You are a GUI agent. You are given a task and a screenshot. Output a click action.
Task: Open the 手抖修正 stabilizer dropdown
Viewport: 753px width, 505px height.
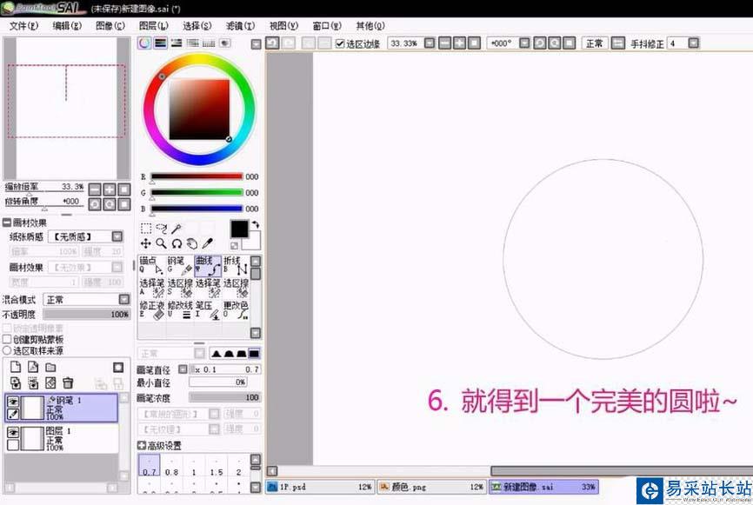694,43
